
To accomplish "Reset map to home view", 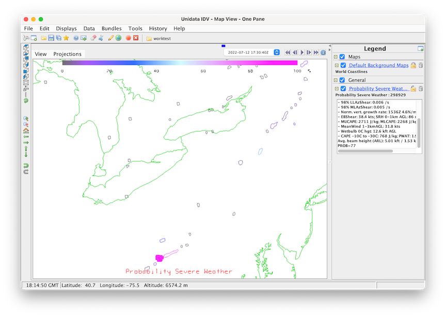I will 26,131.
